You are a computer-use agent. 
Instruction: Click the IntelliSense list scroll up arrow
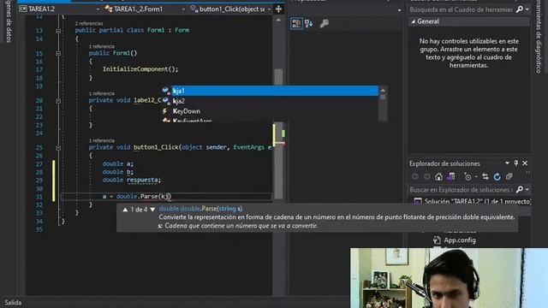click(383, 91)
